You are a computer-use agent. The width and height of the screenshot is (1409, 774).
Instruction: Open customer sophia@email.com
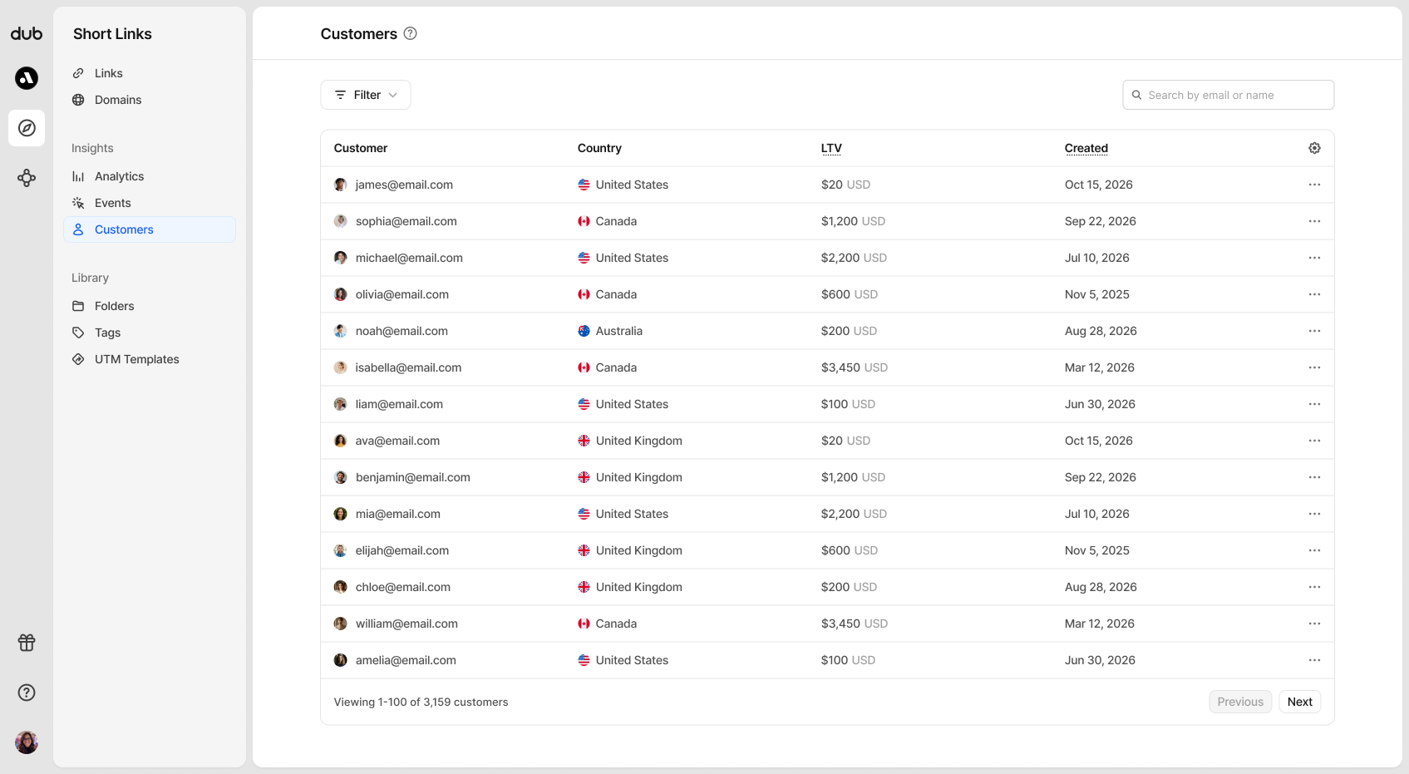[x=406, y=221]
